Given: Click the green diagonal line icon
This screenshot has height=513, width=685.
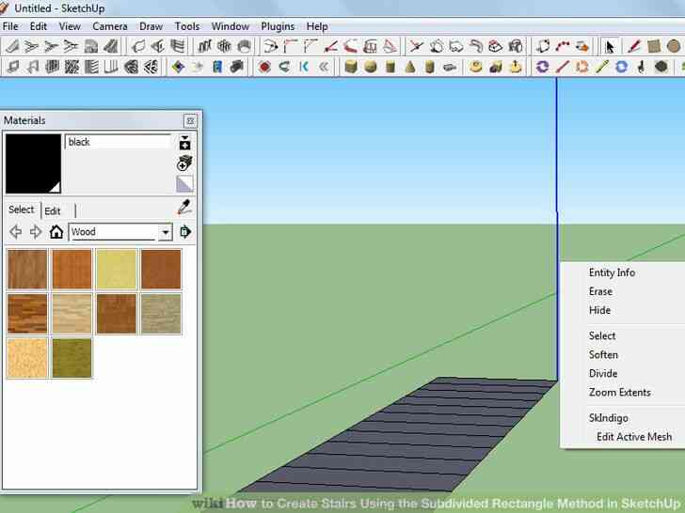Looking at the screenshot, I should pos(601,67).
